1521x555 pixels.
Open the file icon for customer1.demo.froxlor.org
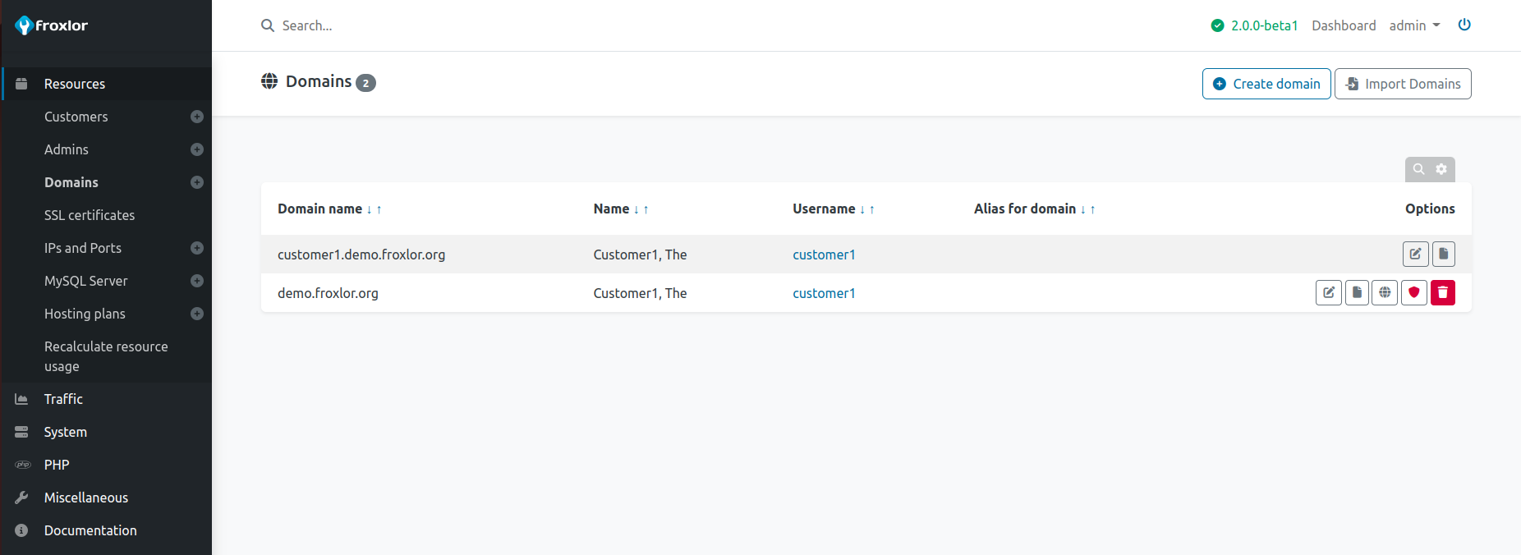pos(1443,255)
